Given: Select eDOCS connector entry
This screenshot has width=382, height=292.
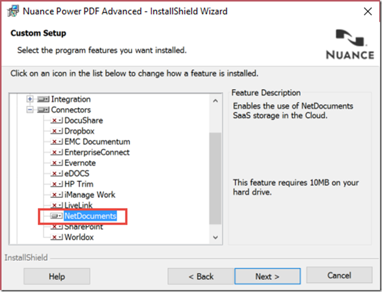Looking at the screenshot, I should 77,174.
